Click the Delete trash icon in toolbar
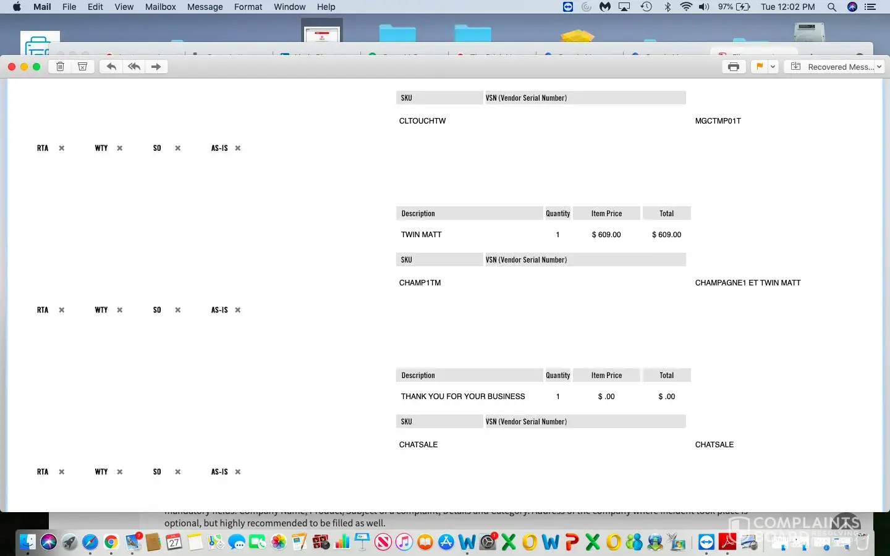This screenshot has width=890, height=556. coord(60,67)
